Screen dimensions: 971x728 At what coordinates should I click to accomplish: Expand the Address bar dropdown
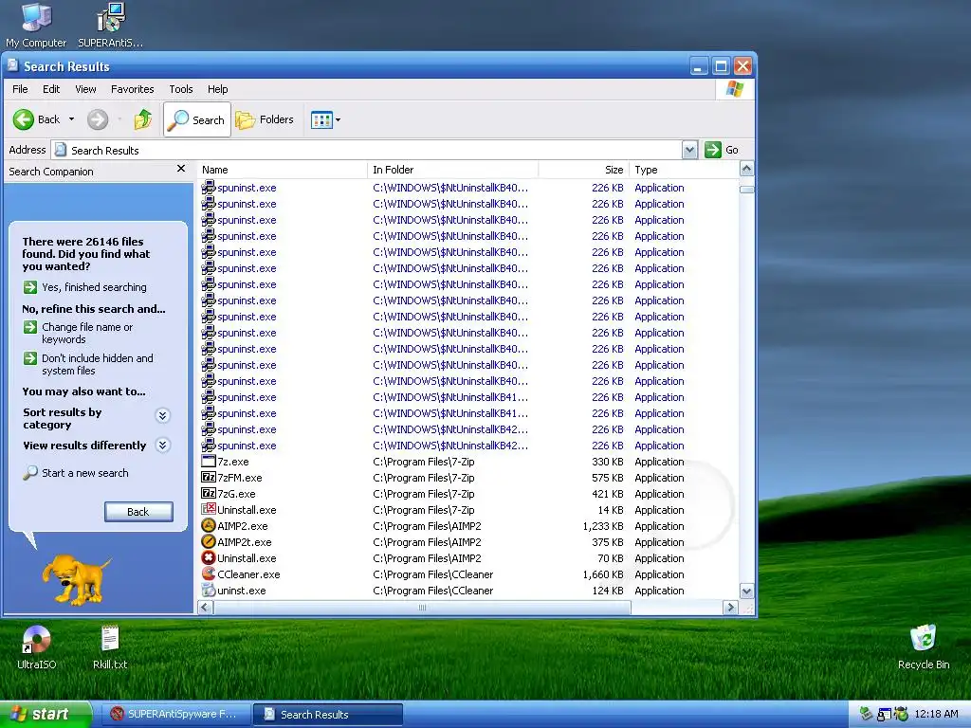click(x=689, y=150)
